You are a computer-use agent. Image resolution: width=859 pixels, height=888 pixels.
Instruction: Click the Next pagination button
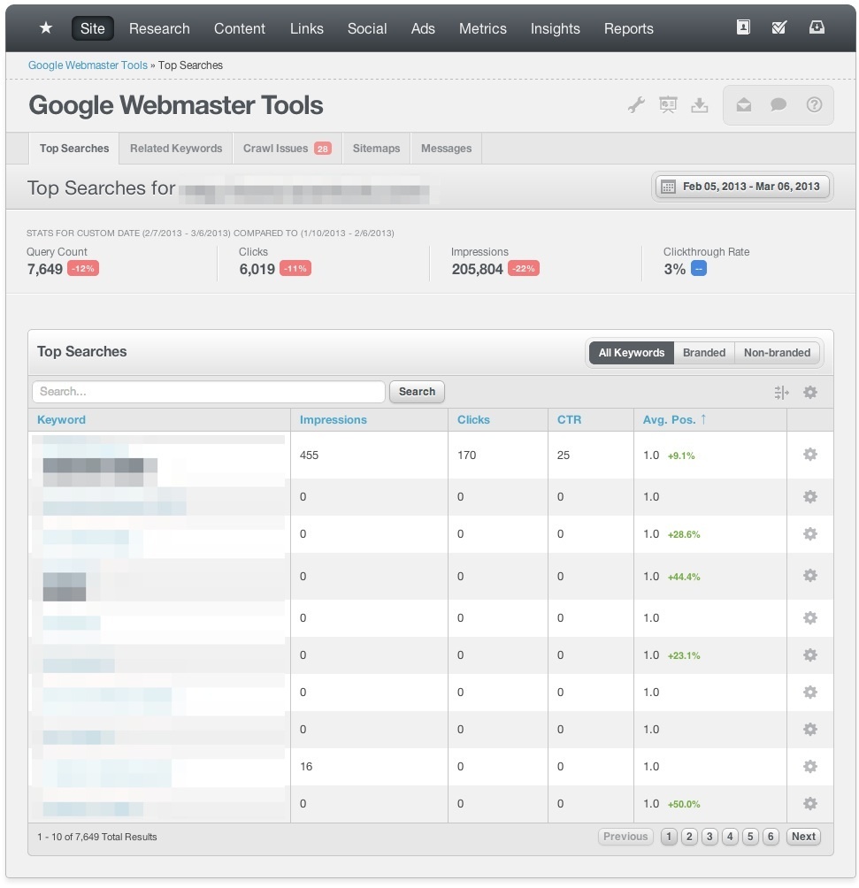[x=803, y=837]
